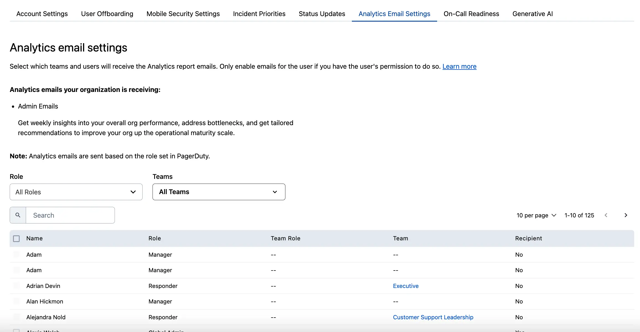
Task: Open the Learn more link
Action: [x=459, y=66]
